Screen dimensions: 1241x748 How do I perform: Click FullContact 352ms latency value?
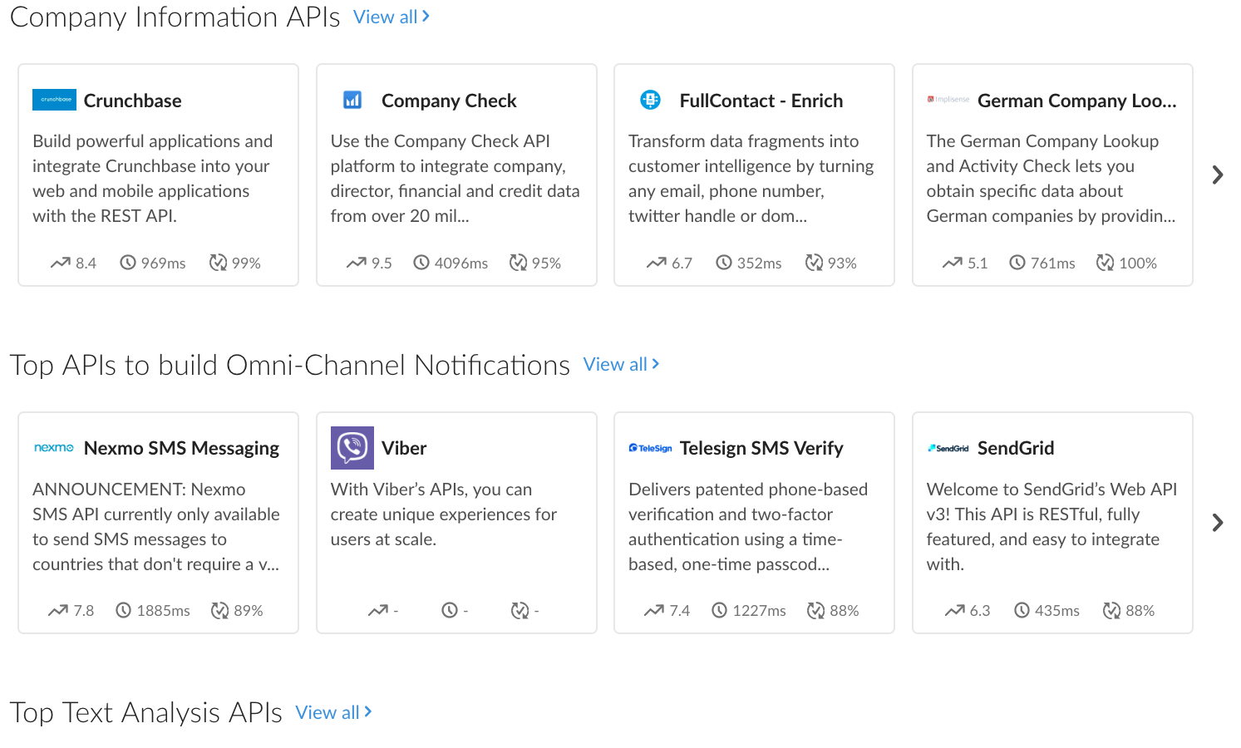pyautogui.click(x=760, y=263)
